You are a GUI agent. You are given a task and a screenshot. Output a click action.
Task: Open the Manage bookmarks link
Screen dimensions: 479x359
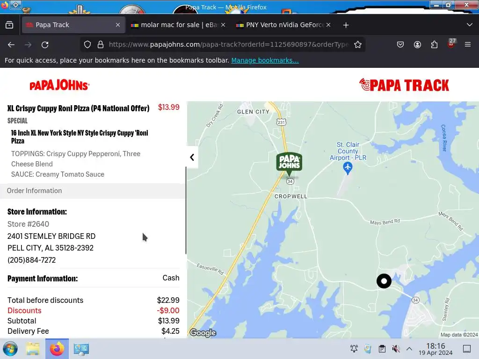[265, 60]
